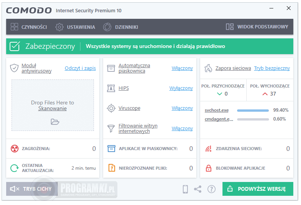
Task: Open Zapora sieciowa link
Action: click(233, 68)
